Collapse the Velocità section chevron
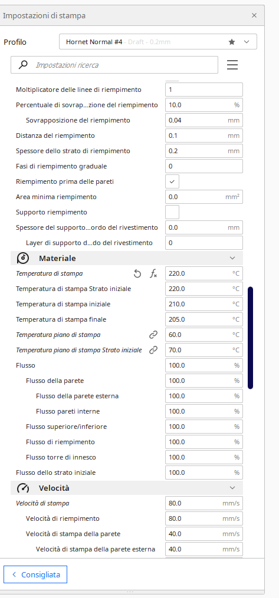The image size is (279, 598). pyautogui.click(x=232, y=488)
